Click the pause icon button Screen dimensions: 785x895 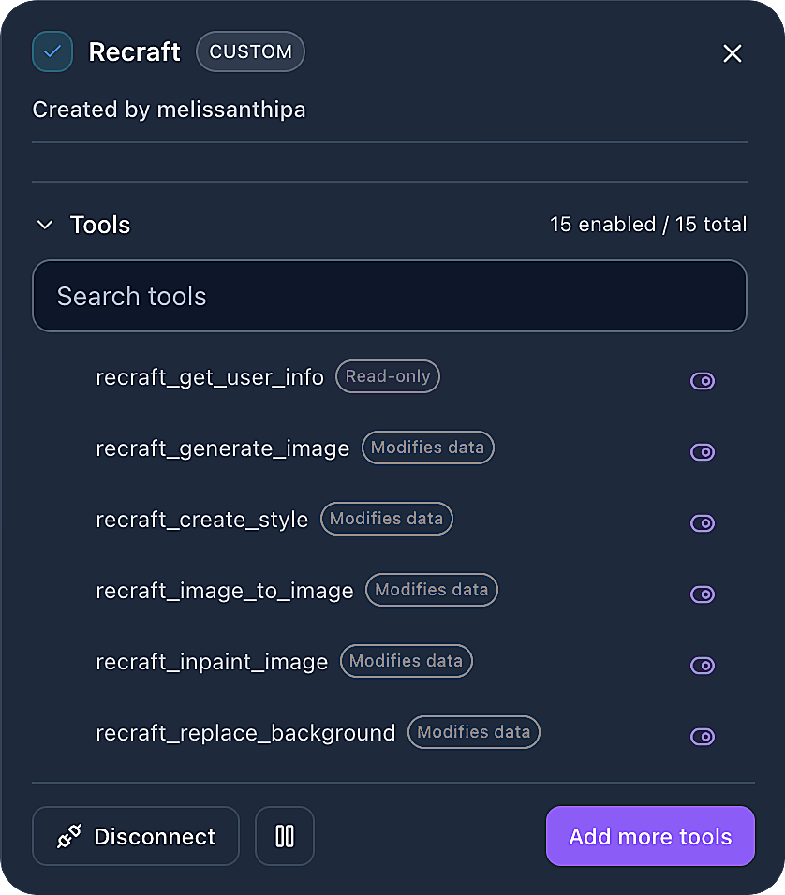[285, 836]
